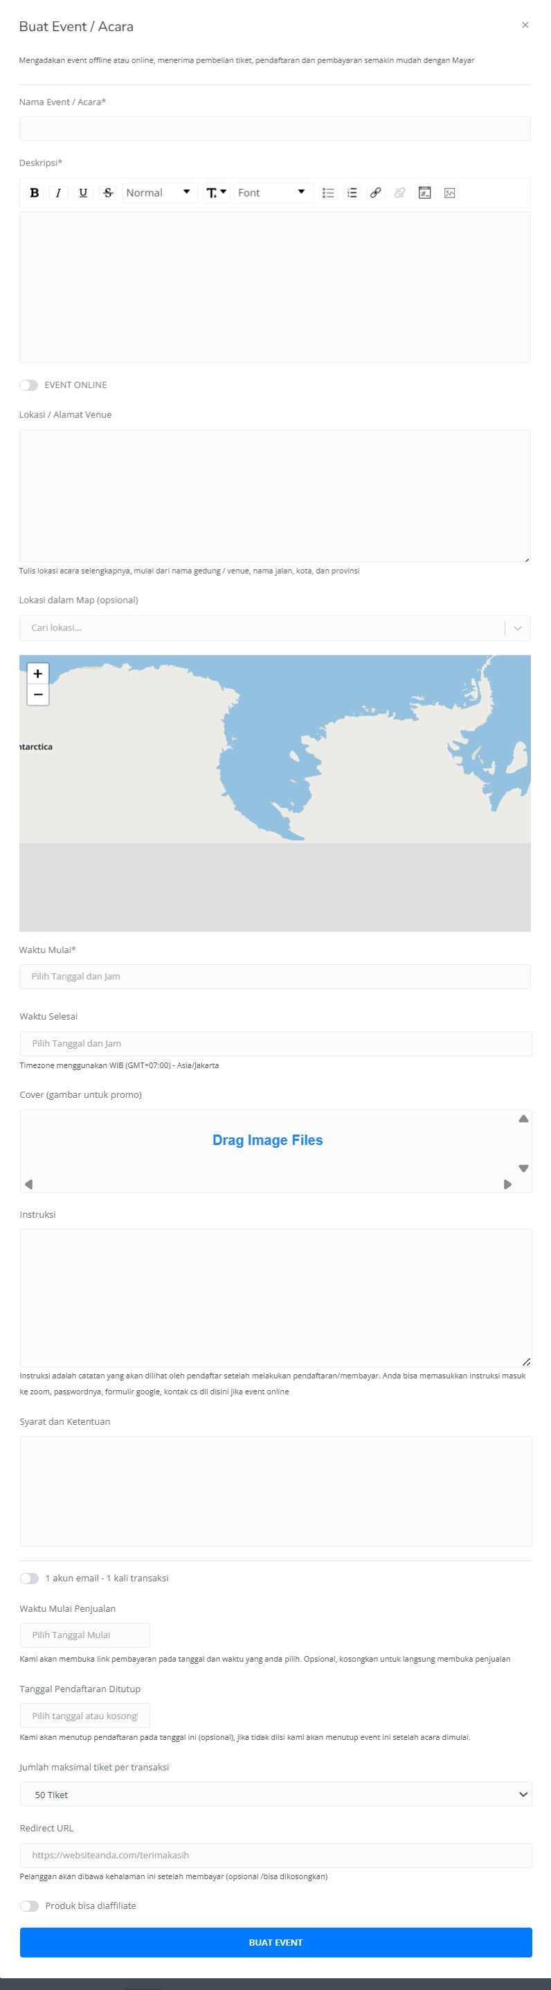Zoom out on the location map
This screenshot has height=1990, width=551.
(38, 695)
